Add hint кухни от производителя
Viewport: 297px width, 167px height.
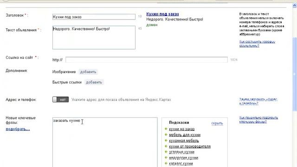[190, 147]
